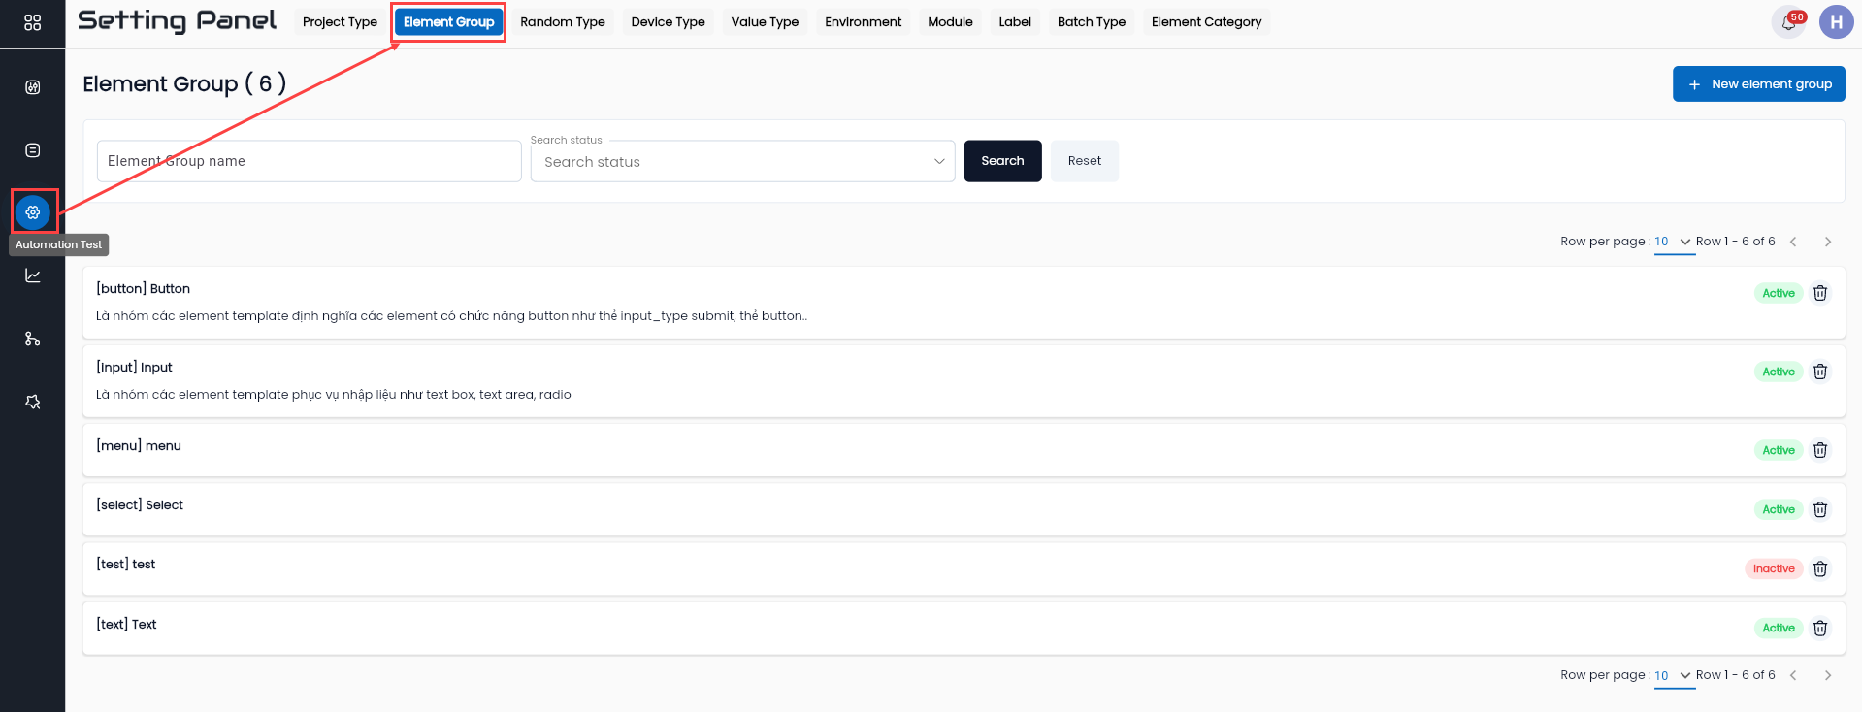Open the Automation Test gear icon
1862x712 pixels.
[x=33, y=212]
